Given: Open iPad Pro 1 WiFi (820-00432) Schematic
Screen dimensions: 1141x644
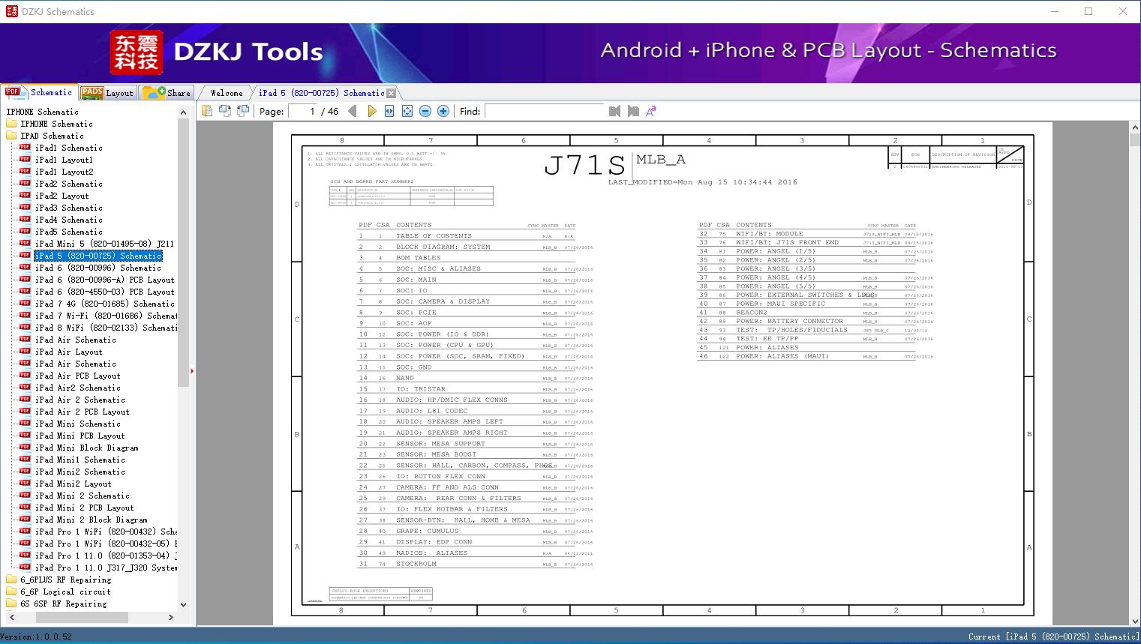Looking at the screenshot, I should 106,532.
